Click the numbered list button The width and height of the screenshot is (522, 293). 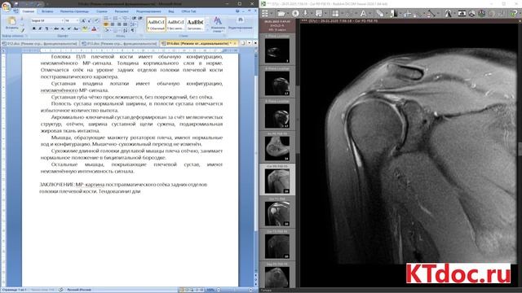[x=116, y=18]
